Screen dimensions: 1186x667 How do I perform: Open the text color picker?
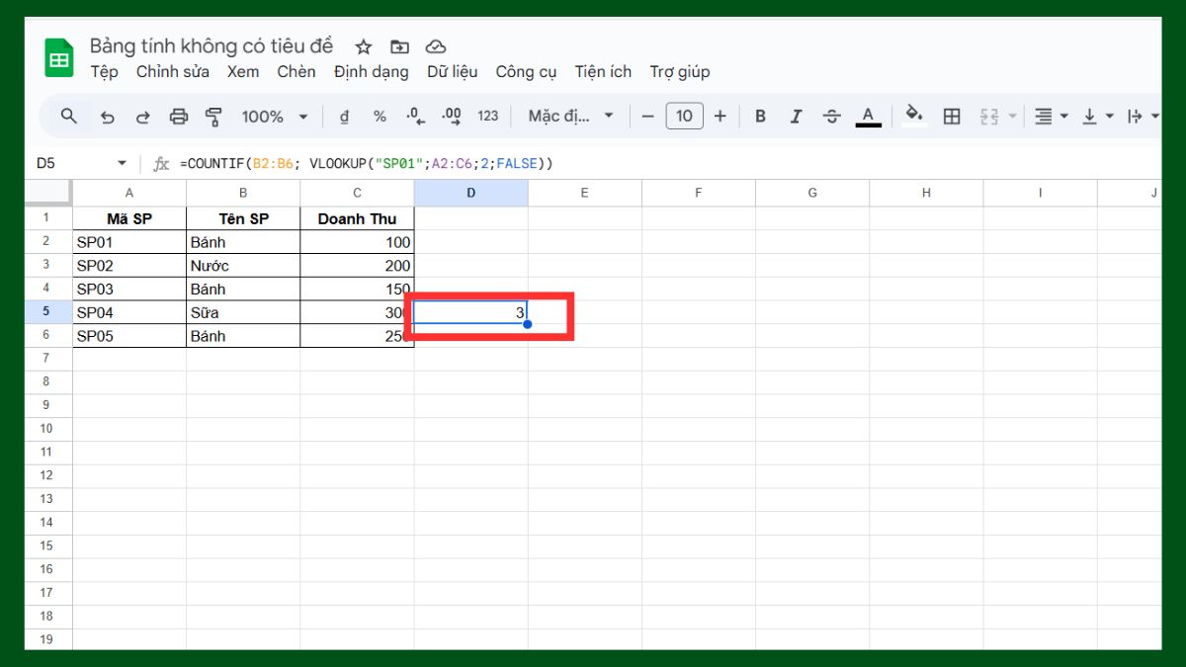868,117
